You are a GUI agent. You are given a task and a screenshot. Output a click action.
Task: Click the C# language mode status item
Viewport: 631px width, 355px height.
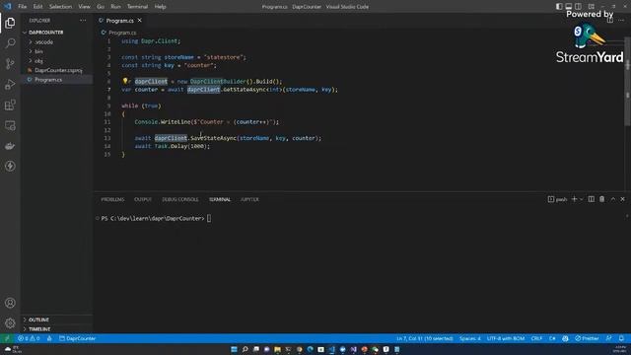point(552,338)
